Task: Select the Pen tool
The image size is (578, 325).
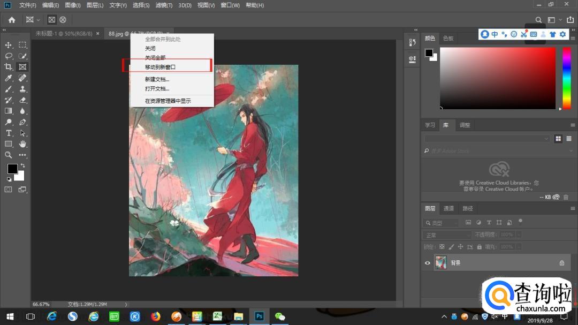Action: point(22,122)
